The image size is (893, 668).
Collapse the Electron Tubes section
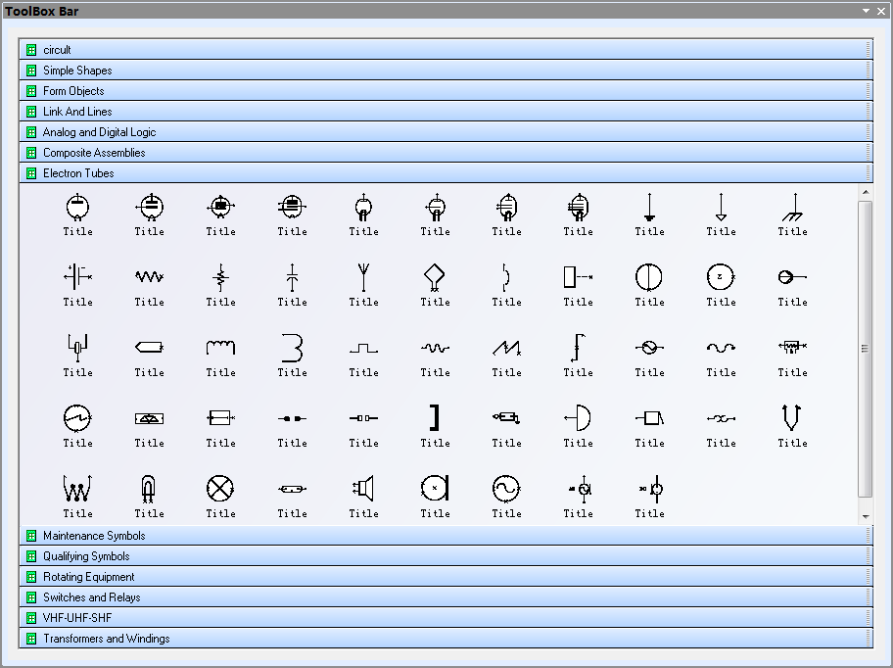click(78, 173)
